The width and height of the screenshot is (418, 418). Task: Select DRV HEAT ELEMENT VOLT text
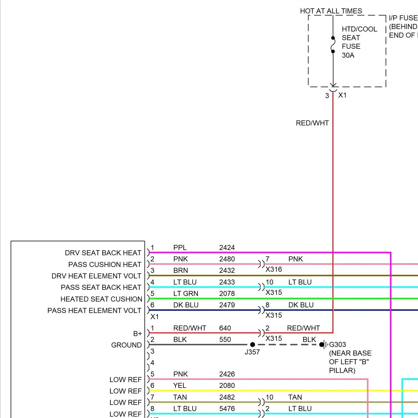(96, 276)
